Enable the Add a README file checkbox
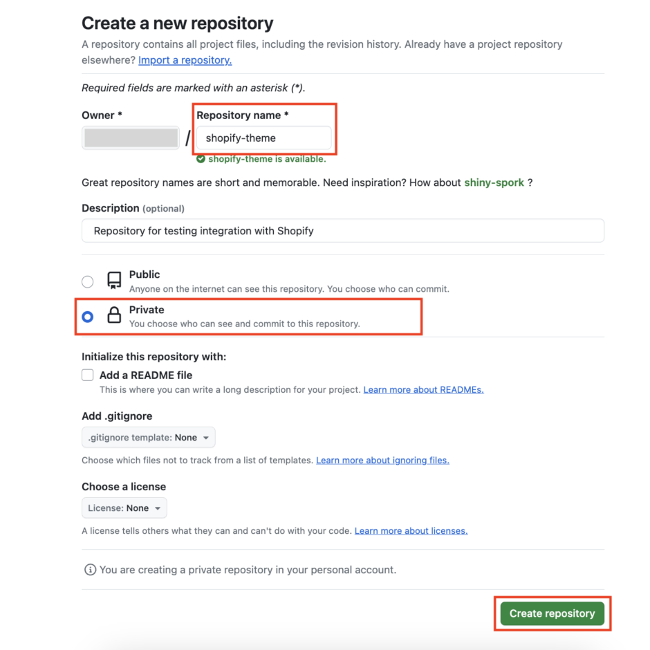Viewport: 650px width, 650px height. click(88, 375)
